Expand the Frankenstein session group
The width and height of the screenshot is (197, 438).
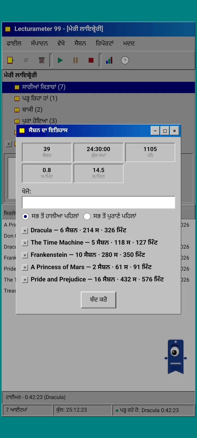pos(25,255)
